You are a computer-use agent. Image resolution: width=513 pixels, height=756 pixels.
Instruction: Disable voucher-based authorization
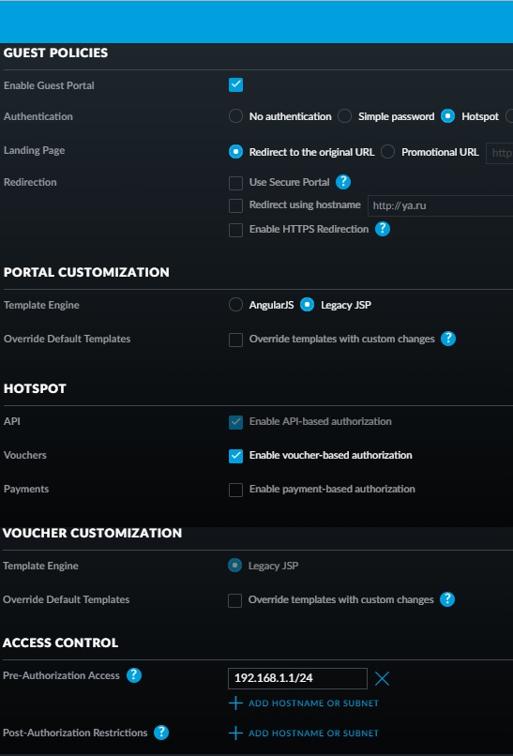coord(235,456)
